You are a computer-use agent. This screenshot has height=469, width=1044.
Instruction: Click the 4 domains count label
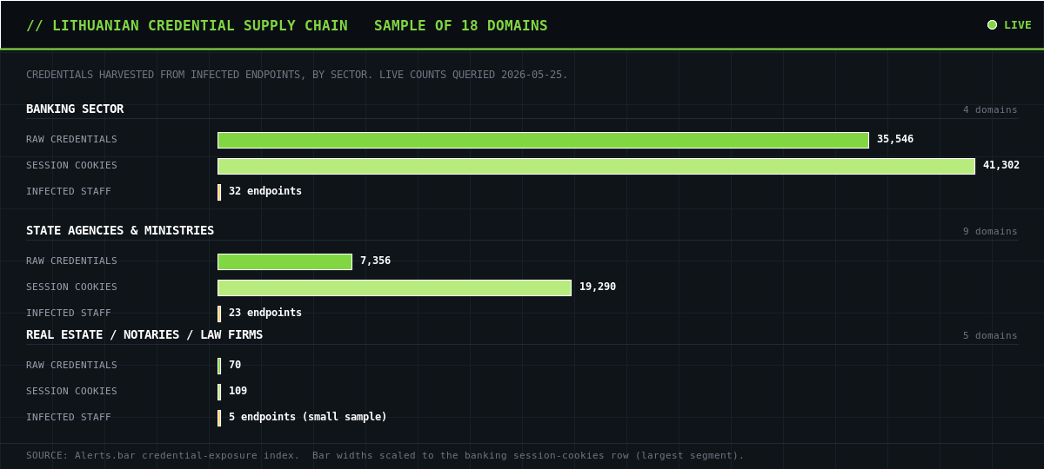coord(990,110)
